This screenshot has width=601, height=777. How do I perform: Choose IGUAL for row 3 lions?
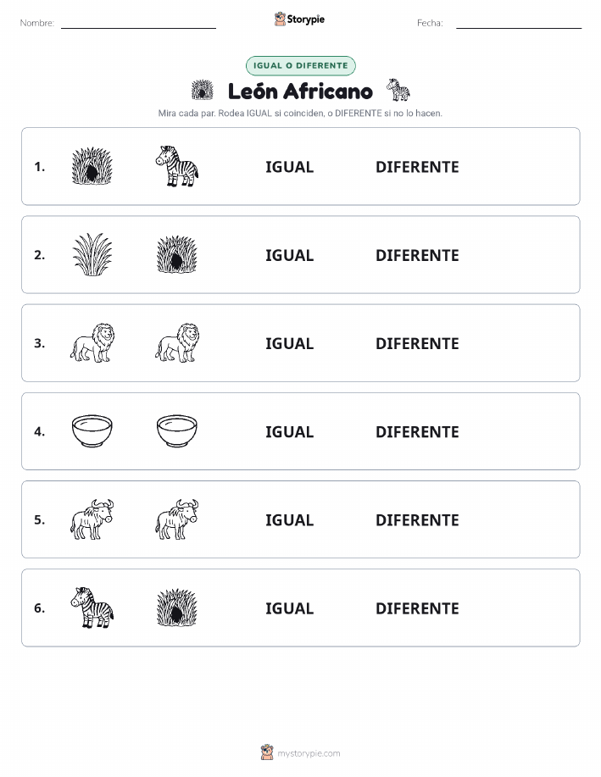pos(290,343)
